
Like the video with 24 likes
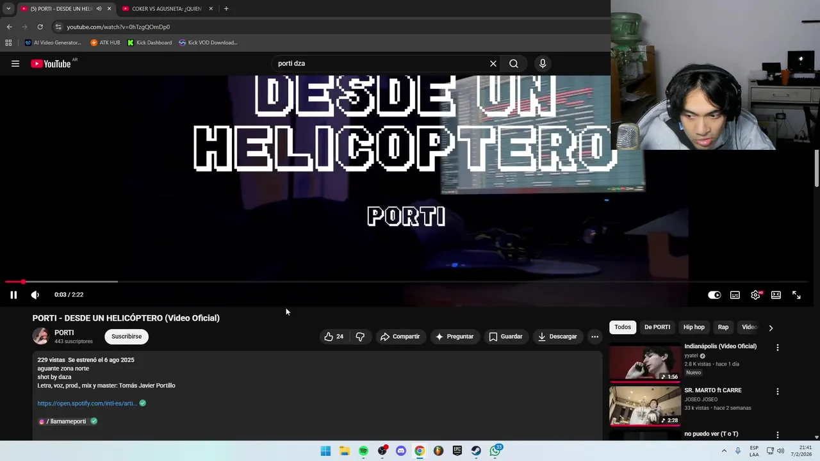334,336
